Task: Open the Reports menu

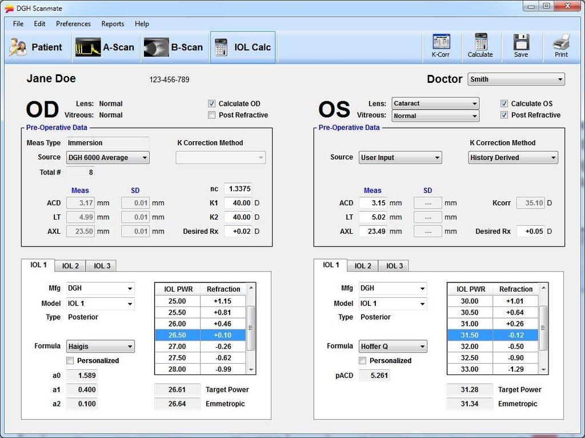Action: pyautogui.click(x=113, y=23)
